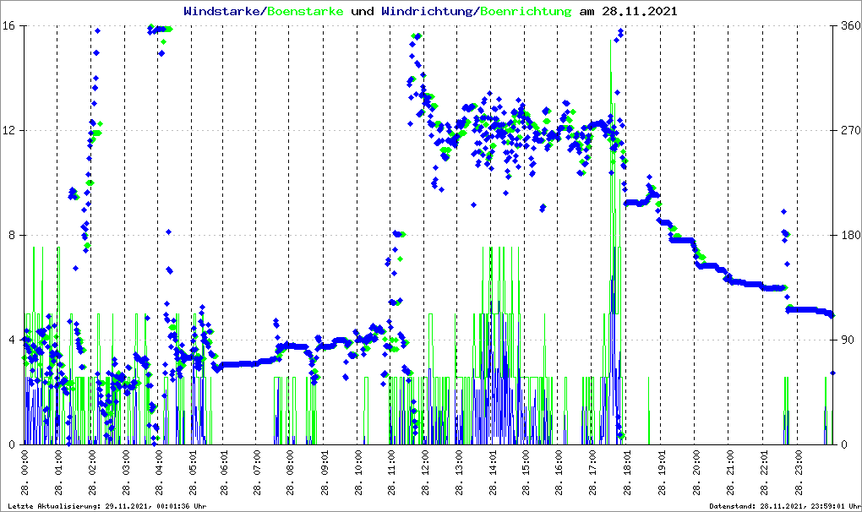Image resolution: width=862 pixels, height=512 pixels.
Task: Click the blue Windstarke title word
Action: (x=223, y=12)
